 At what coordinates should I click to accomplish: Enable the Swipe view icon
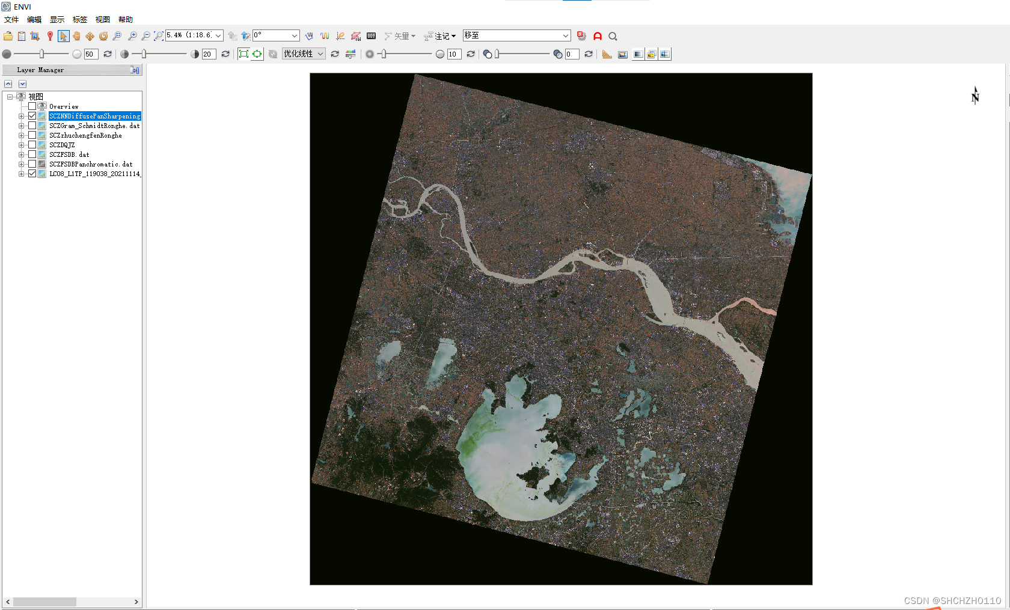point(665,54)
